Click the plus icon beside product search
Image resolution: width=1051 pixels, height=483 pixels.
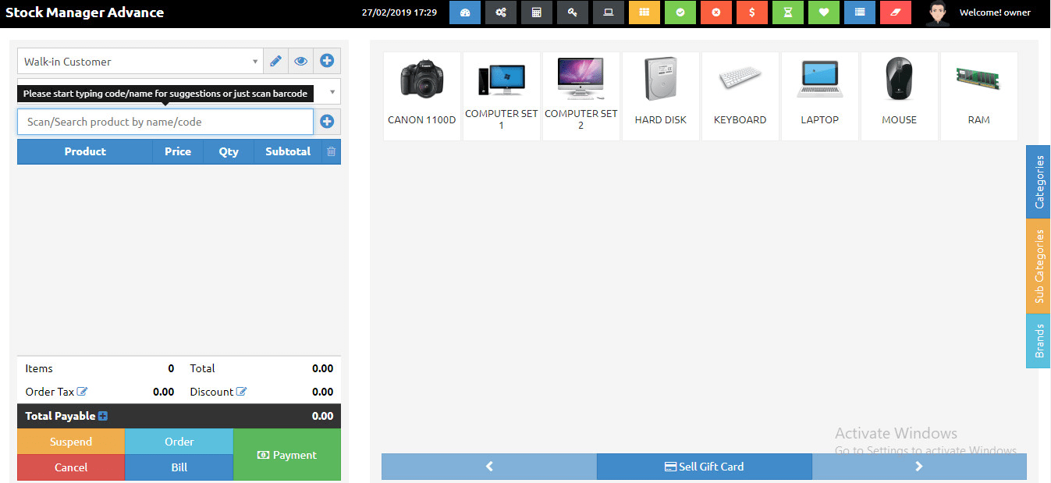click(327, 122)
